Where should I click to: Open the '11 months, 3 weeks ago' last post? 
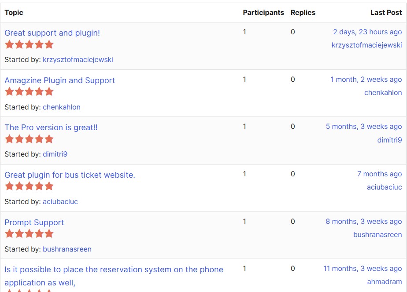click(x=363, y=268)
